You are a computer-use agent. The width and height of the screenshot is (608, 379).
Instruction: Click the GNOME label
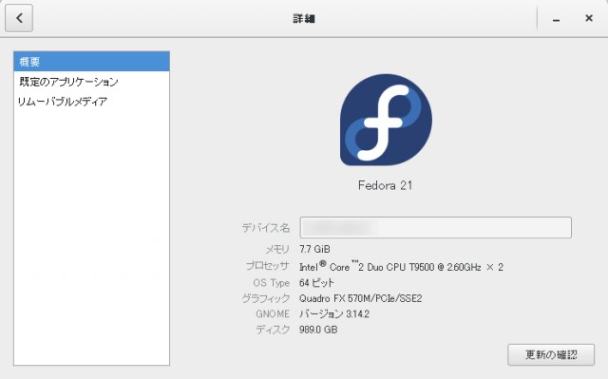(273, 313)
